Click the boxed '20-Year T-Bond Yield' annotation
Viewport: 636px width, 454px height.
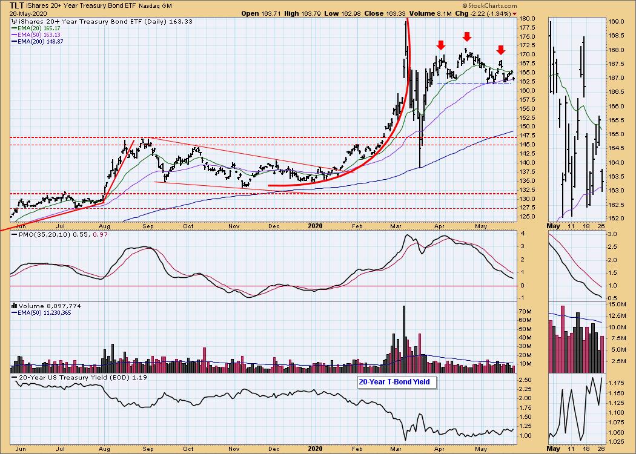[397, 382]
